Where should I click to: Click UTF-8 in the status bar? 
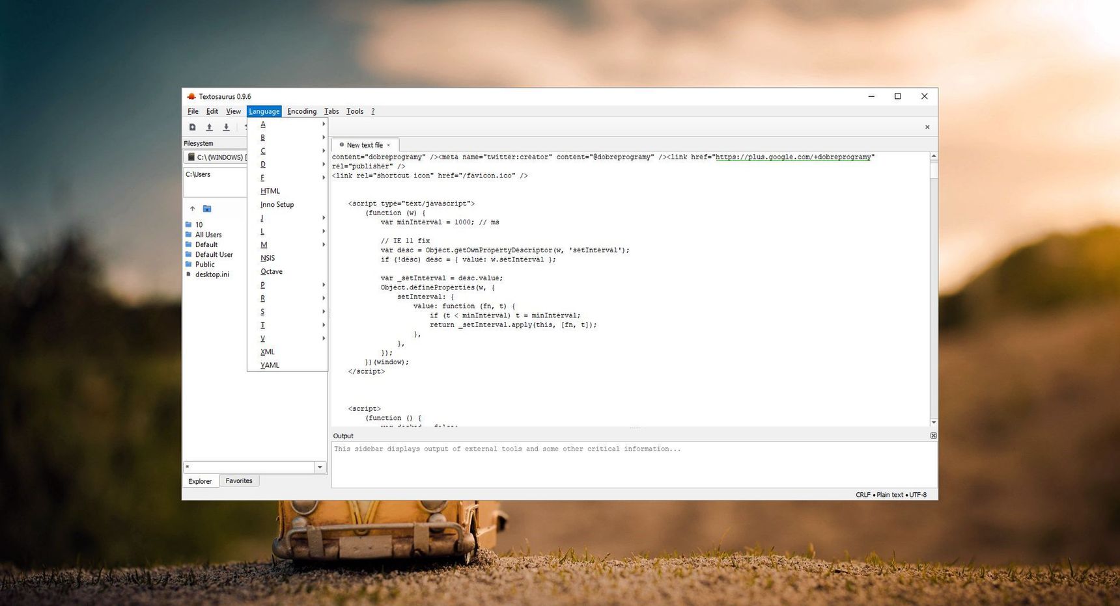pos(918,495)
